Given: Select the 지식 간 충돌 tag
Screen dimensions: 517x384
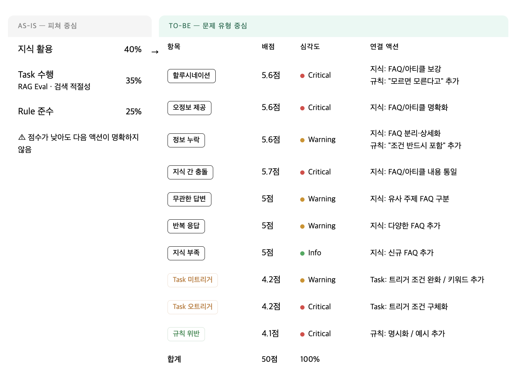Looking at the screenshot, I should click(x=190, y=172).
